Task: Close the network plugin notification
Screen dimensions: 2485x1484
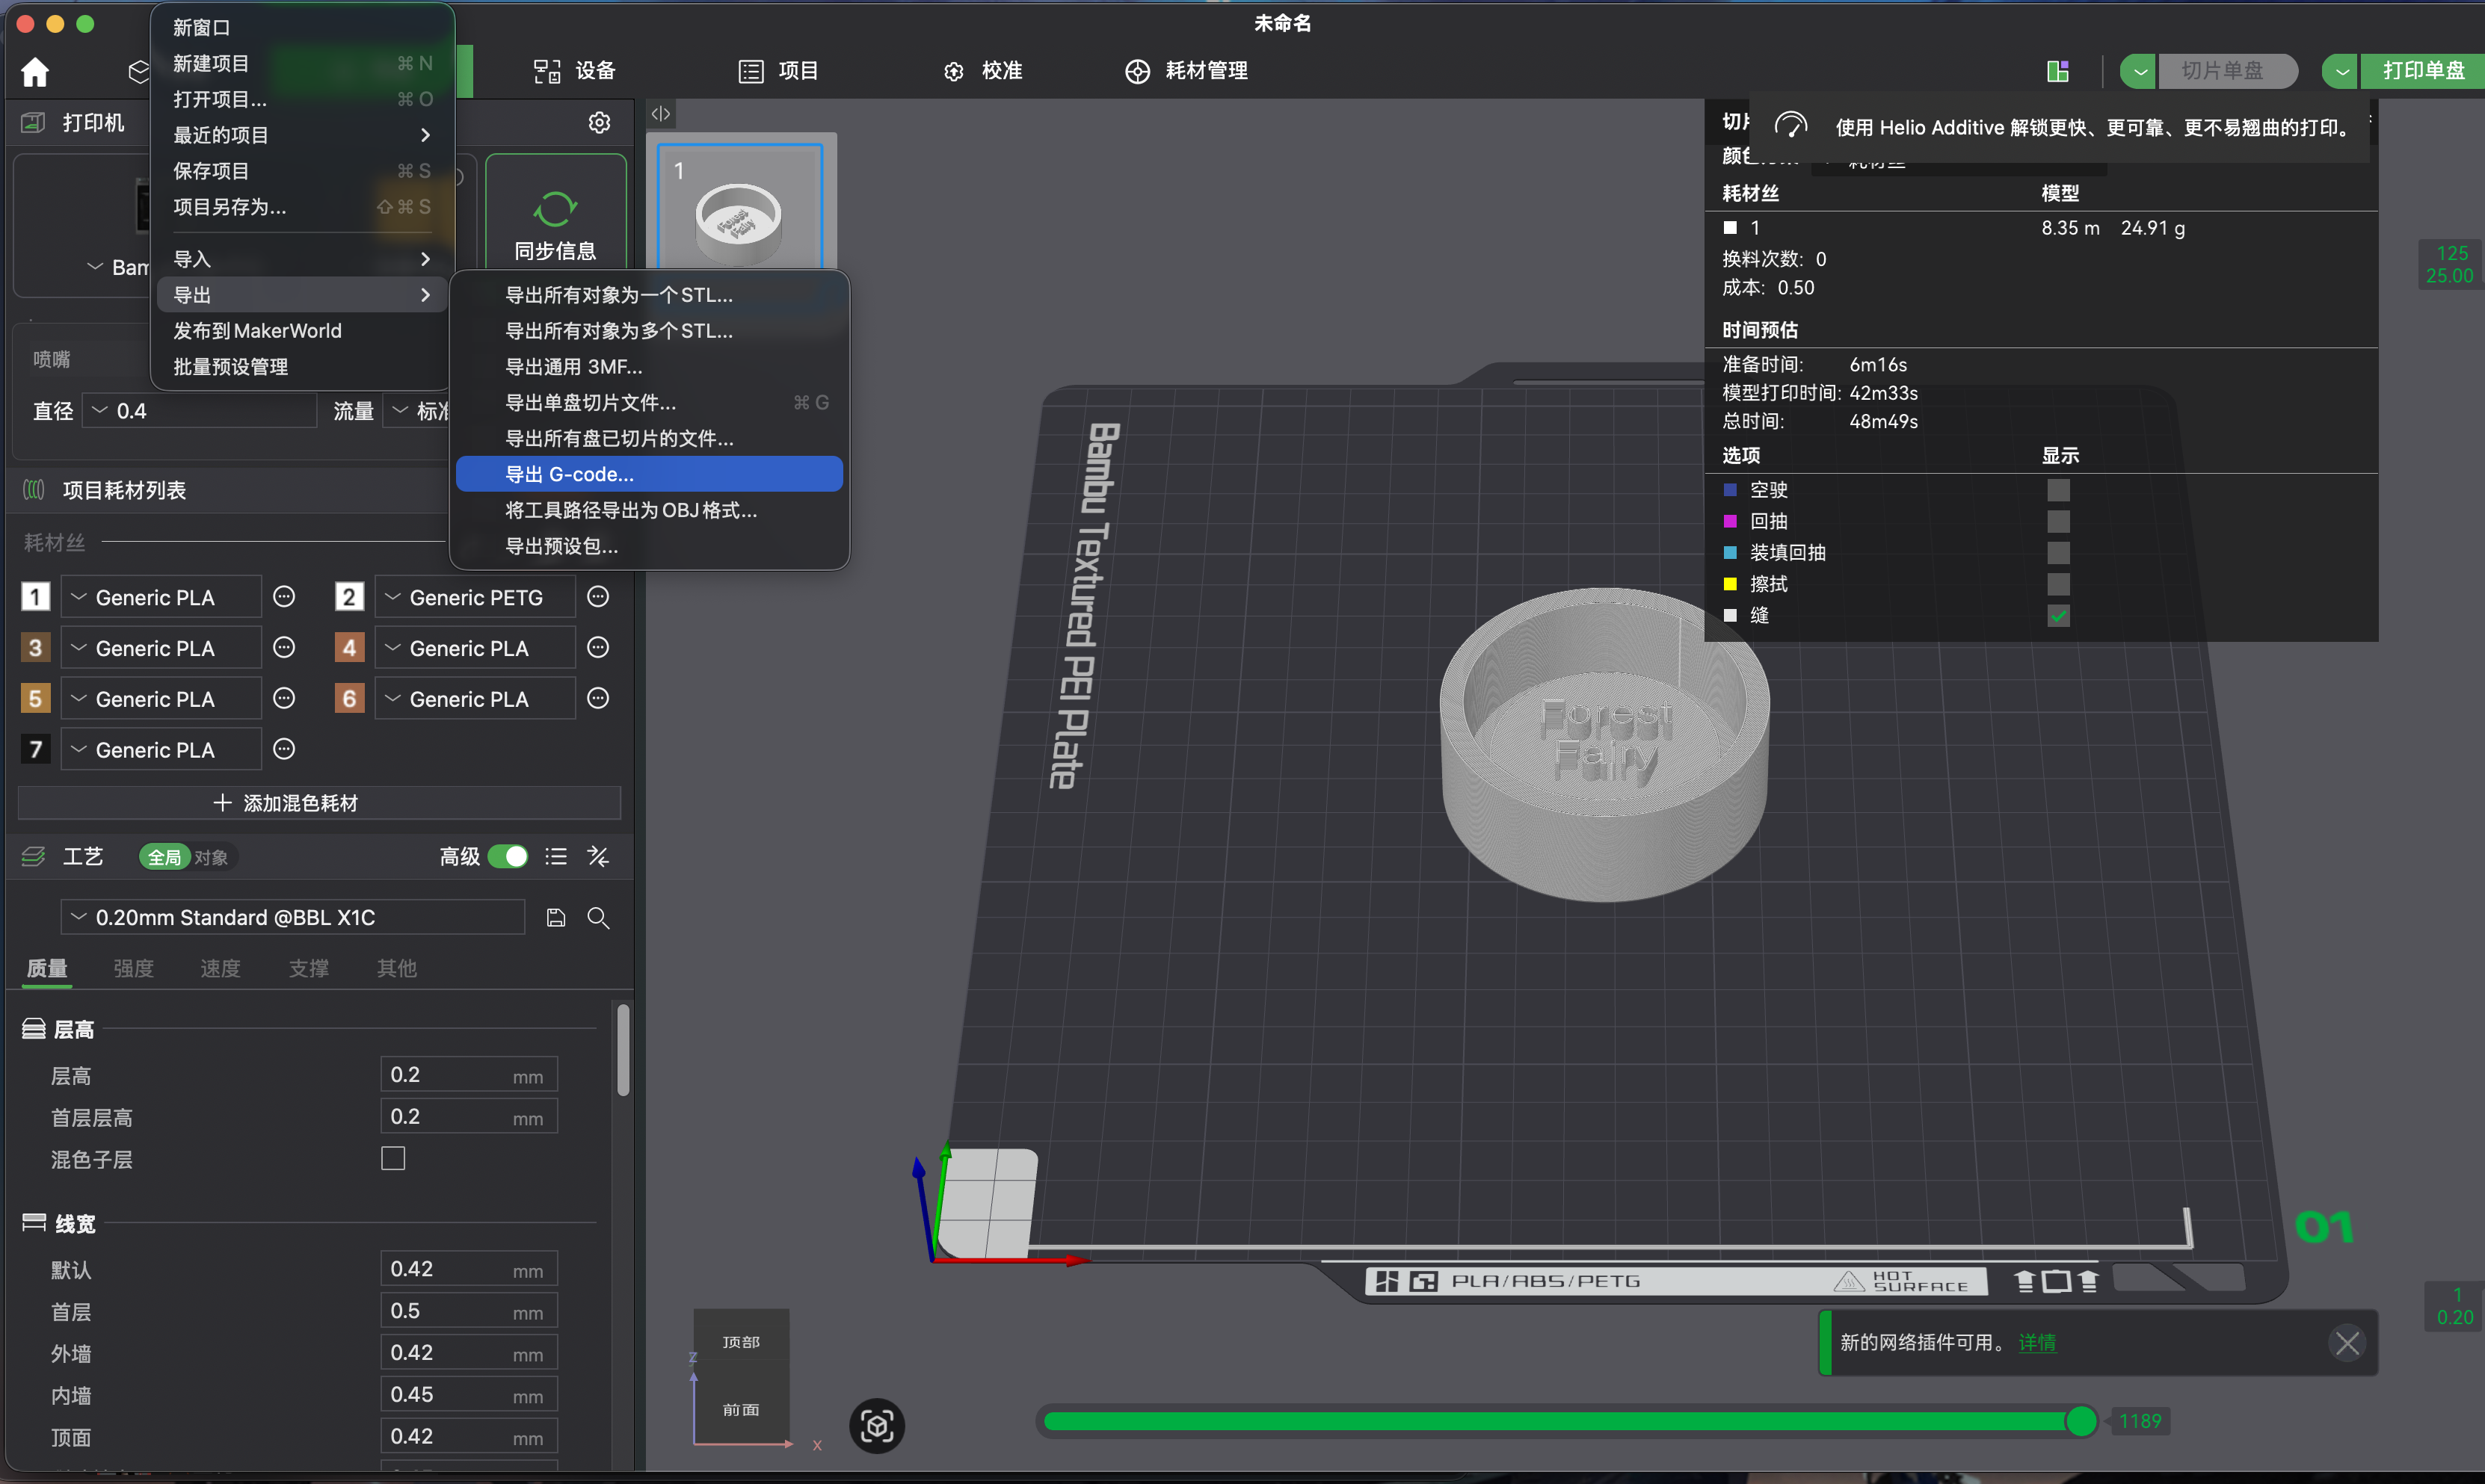Action: pos(2347,1342)
